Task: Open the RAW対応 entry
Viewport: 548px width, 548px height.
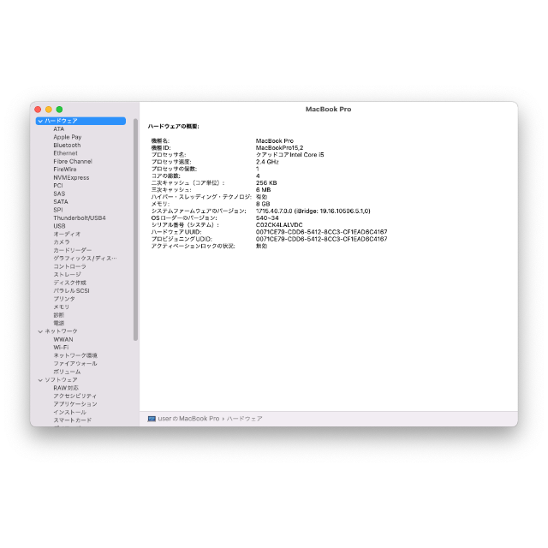Action: click(66, 388)
